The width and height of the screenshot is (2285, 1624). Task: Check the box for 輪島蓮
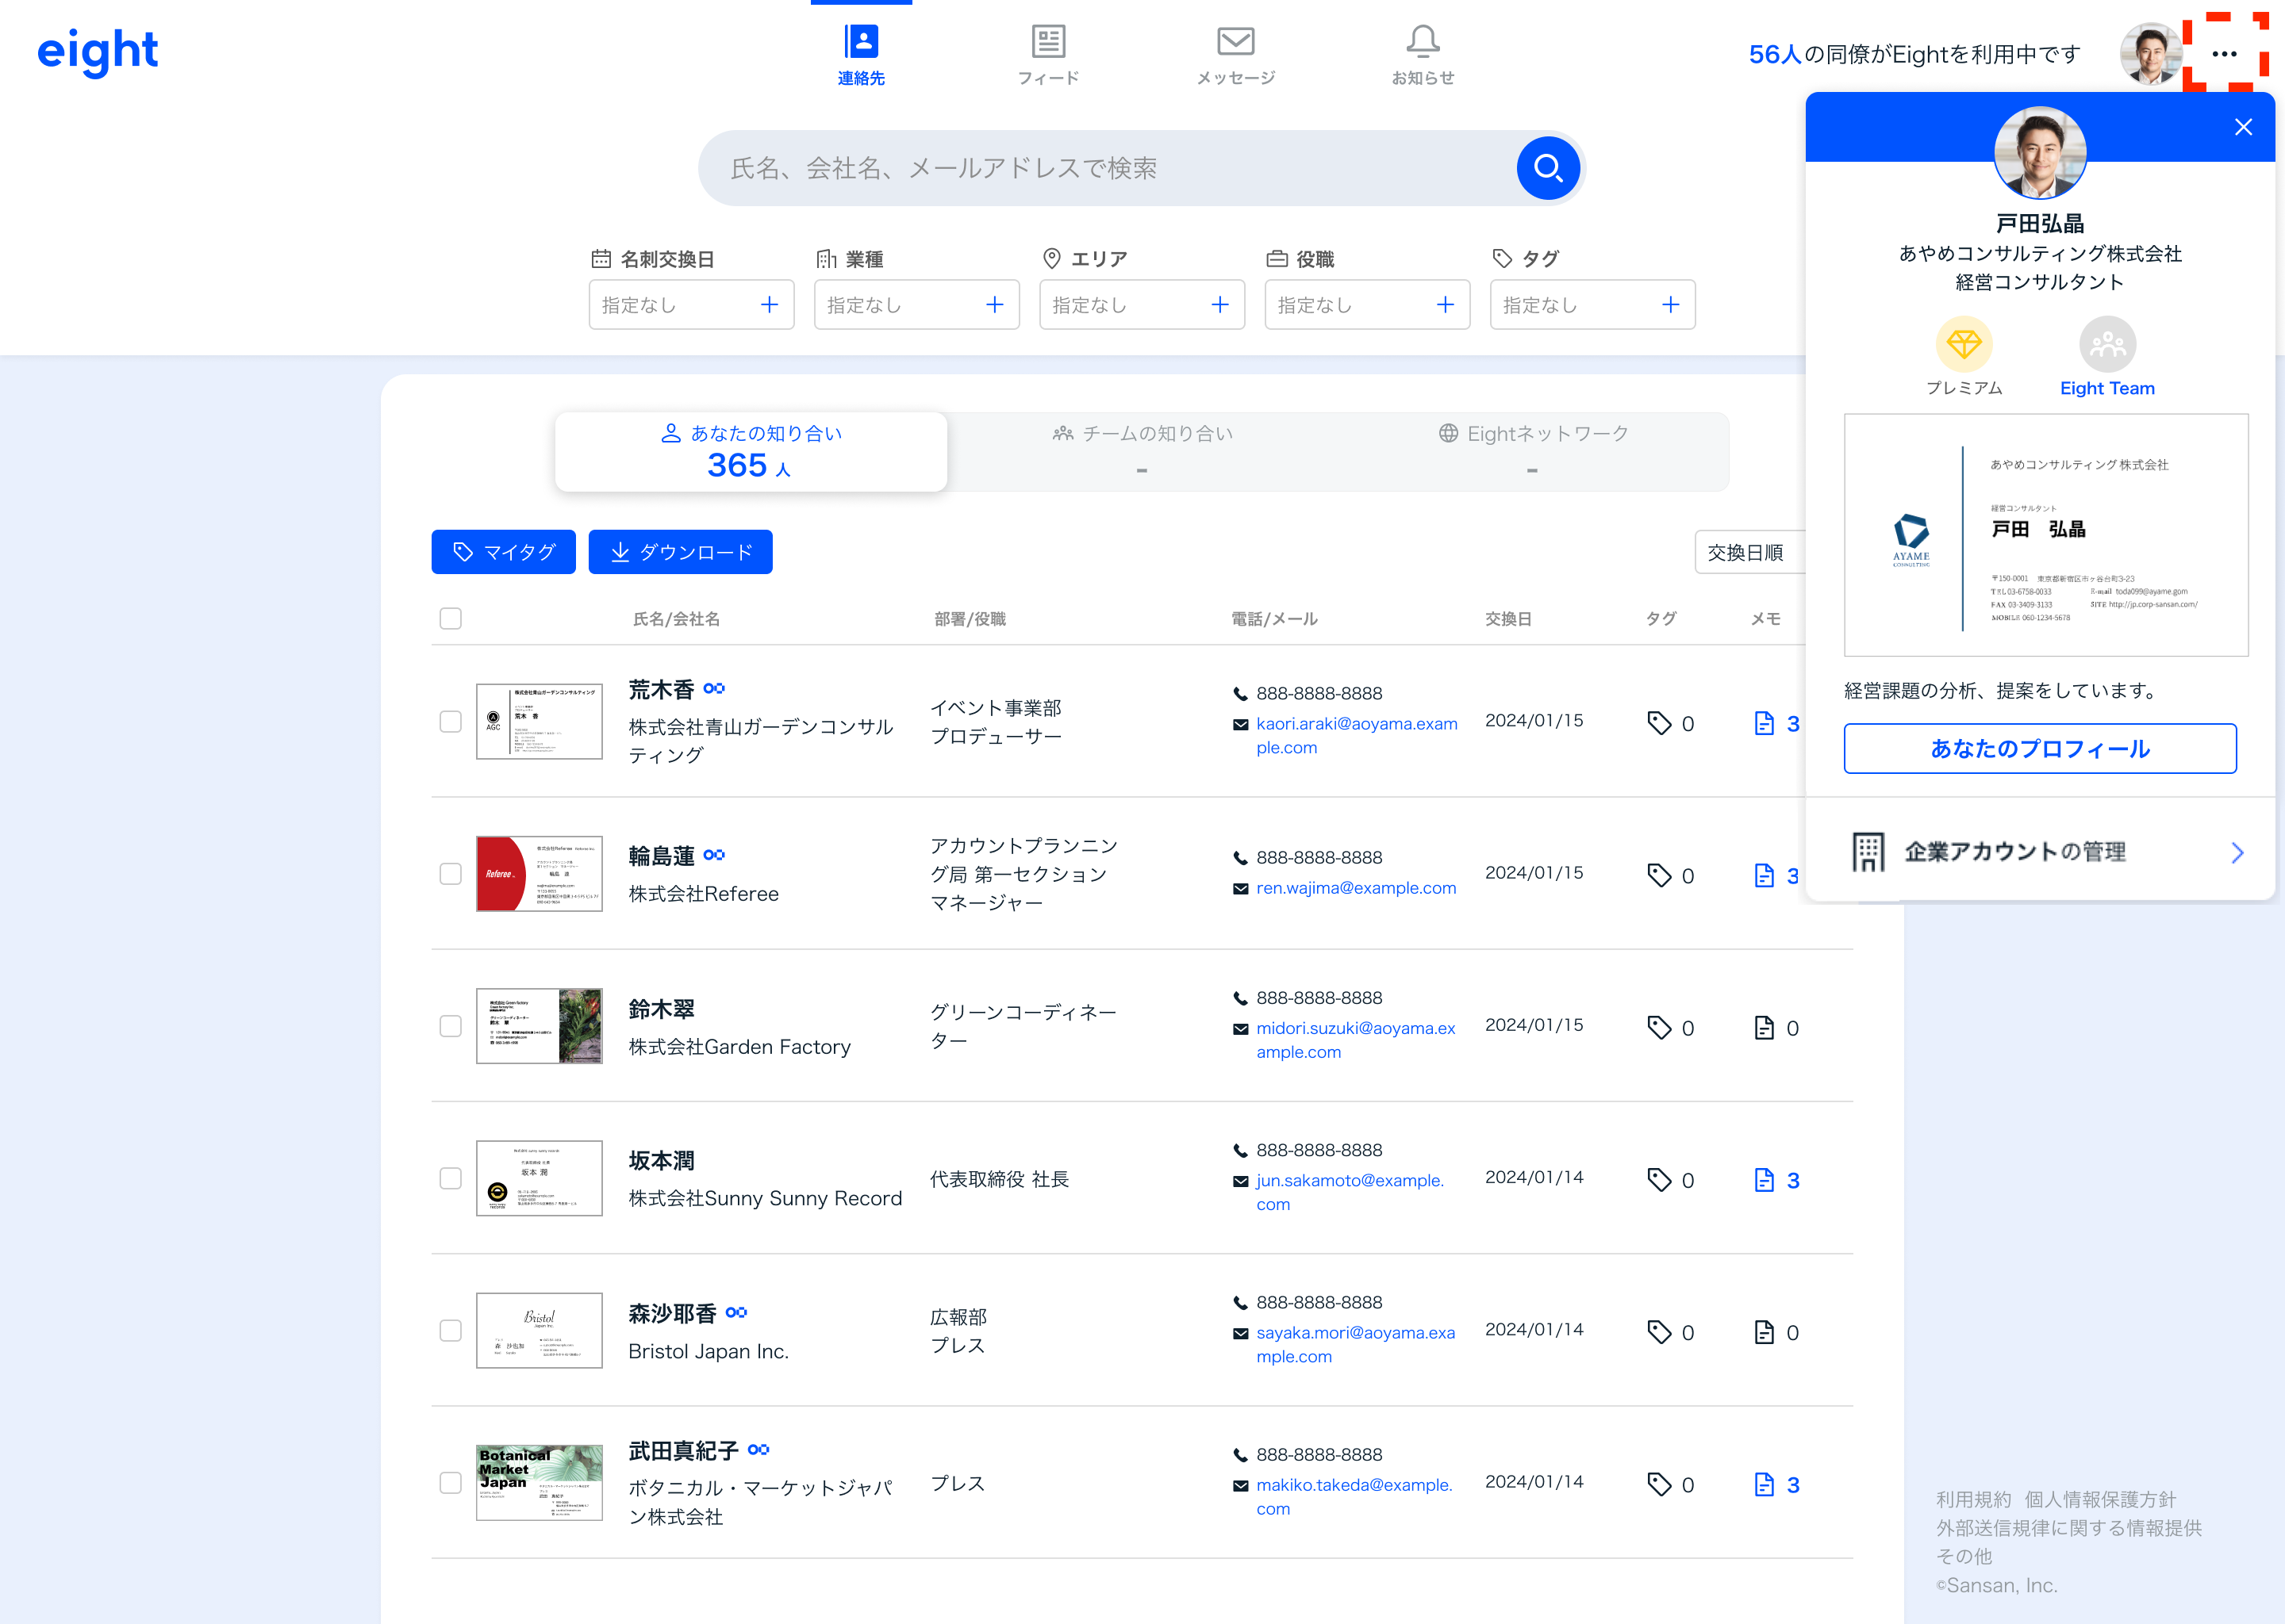click(450, 874)
